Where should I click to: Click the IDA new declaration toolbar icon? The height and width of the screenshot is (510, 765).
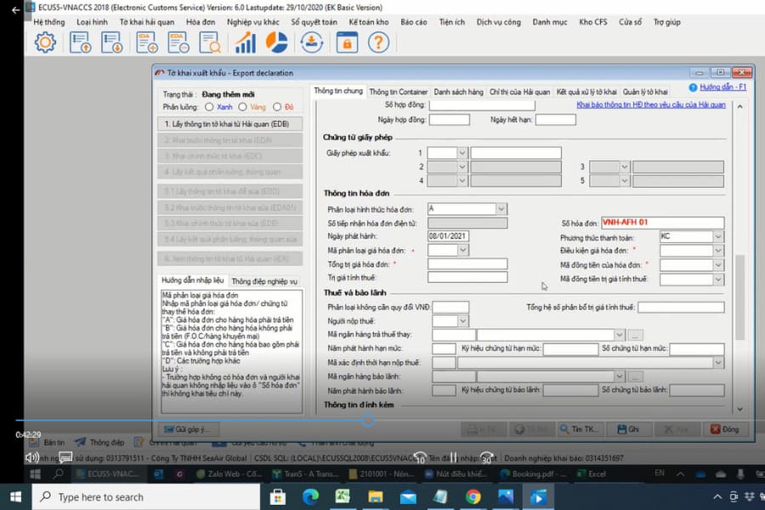pos(146,42)
